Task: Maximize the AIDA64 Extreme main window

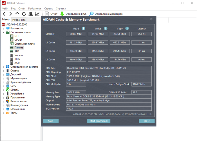Action: click(182, 3)
